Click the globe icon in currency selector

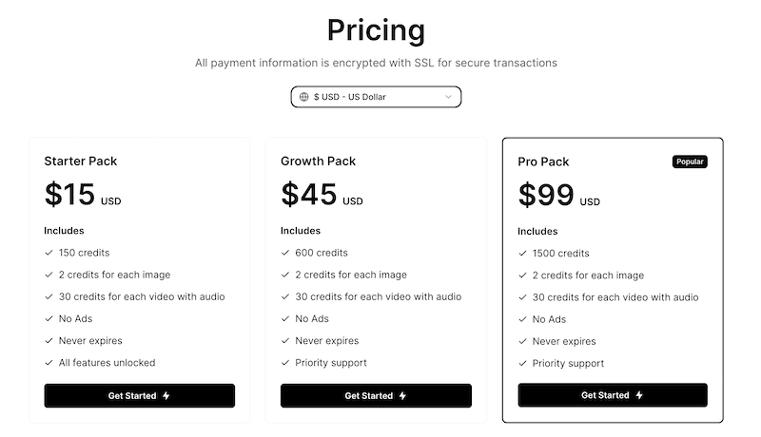click(x=303, y=97)
